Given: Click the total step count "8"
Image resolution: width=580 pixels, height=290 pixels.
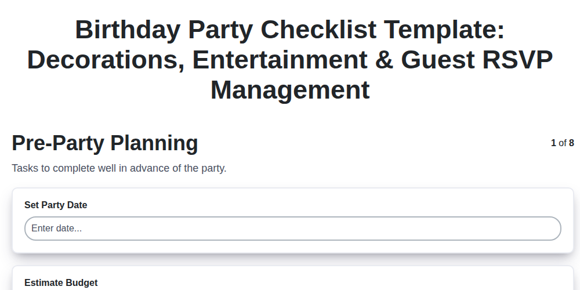Looking at the screenshot, I should [571, 143].
